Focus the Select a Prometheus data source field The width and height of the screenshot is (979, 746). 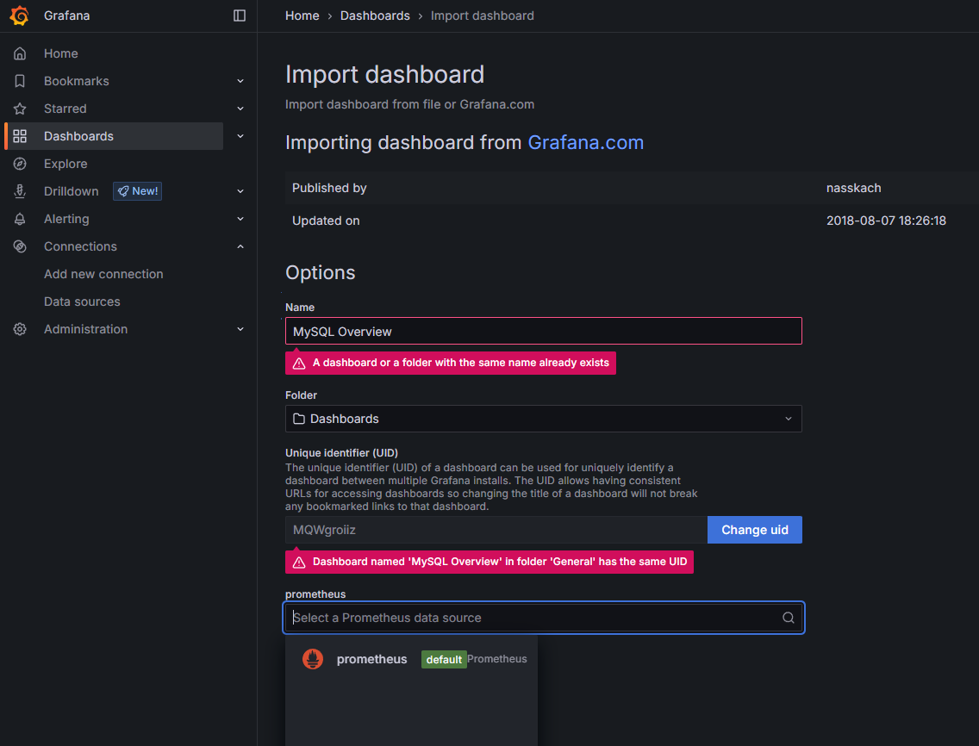point(543,618)
